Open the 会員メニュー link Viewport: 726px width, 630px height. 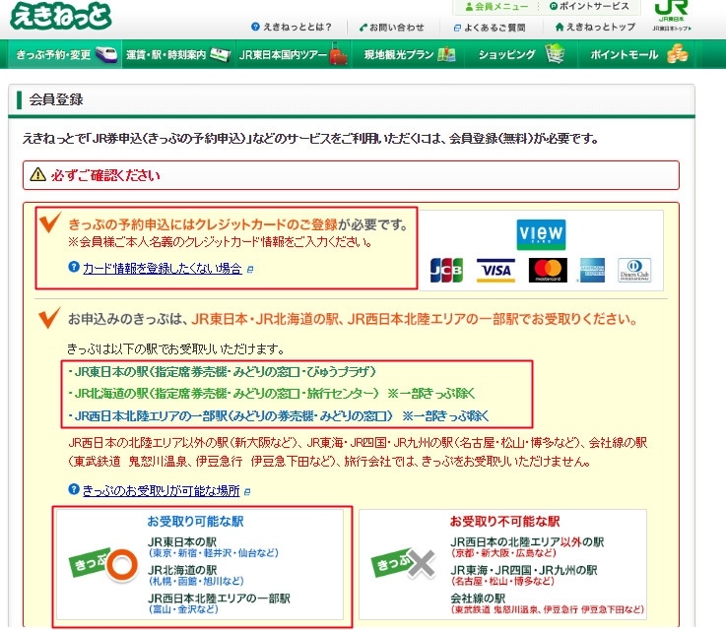[x=496, y=7]
